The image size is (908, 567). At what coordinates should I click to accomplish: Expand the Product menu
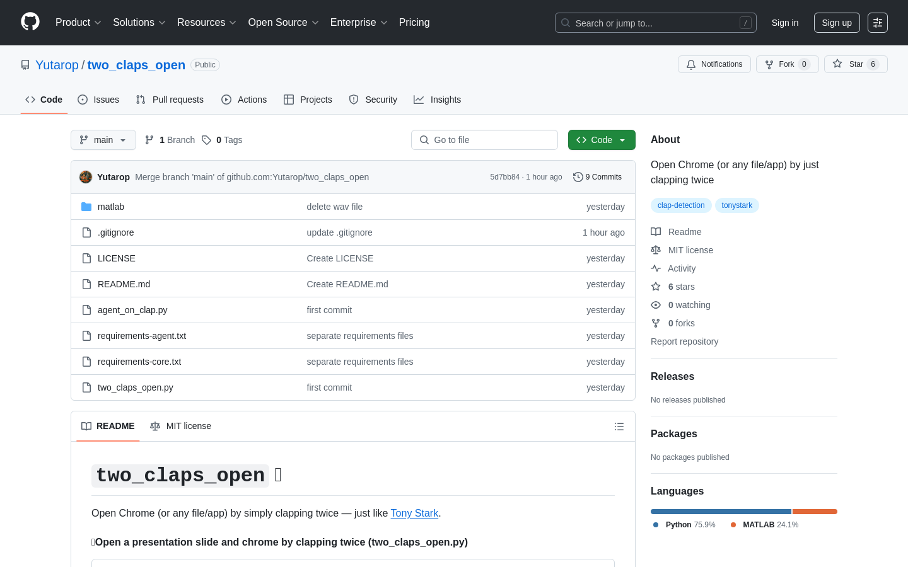coord(78,23)
